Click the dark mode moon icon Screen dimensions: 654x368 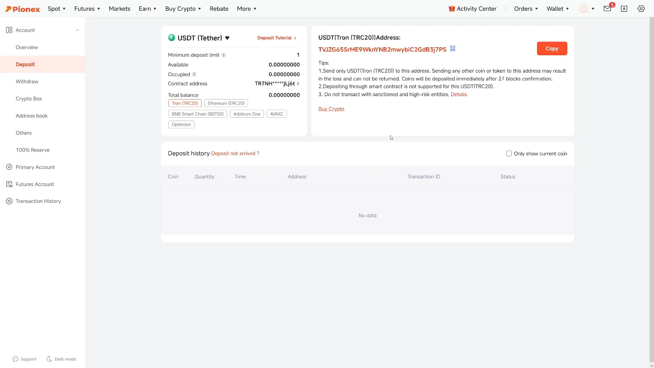49,359
